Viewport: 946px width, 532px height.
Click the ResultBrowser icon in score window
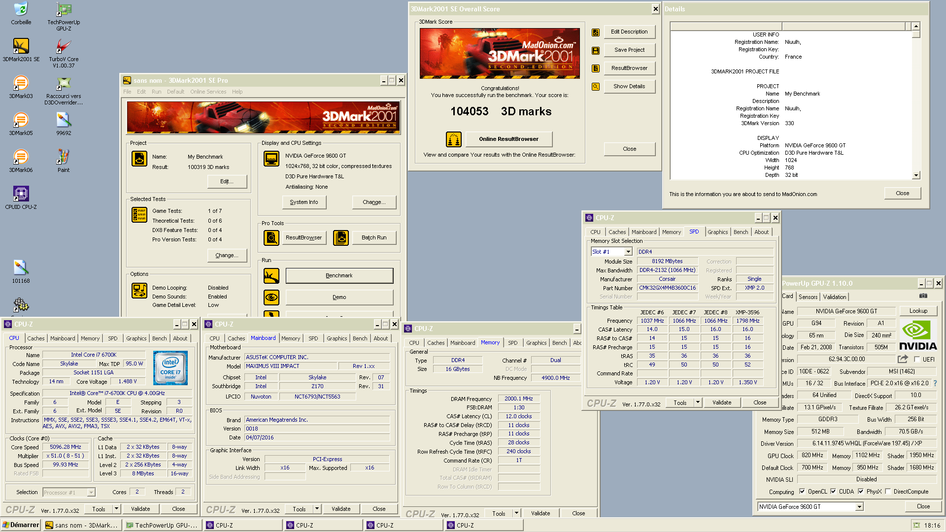[x=596, y=68]
